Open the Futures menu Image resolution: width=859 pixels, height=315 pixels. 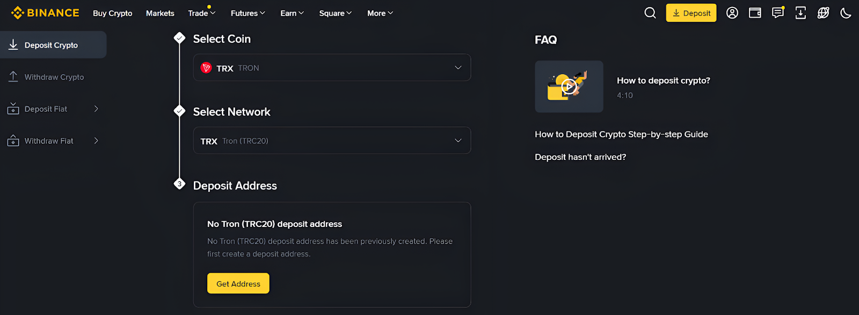(x=247, y=13)
